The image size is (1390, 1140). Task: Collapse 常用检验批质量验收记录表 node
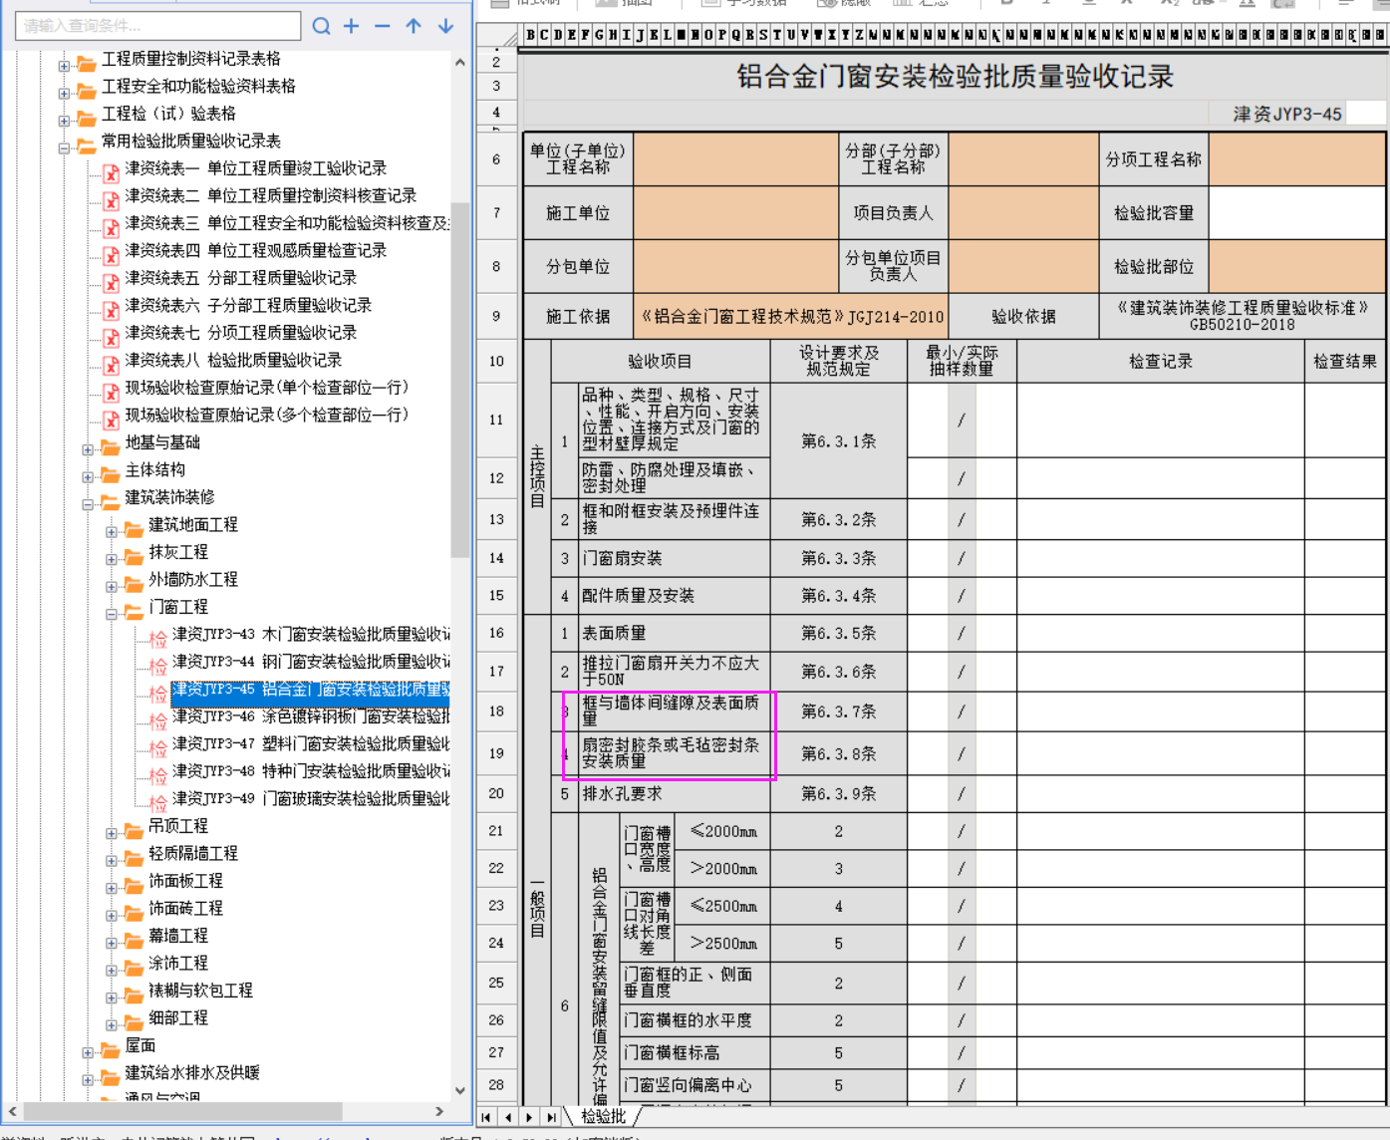64,148
